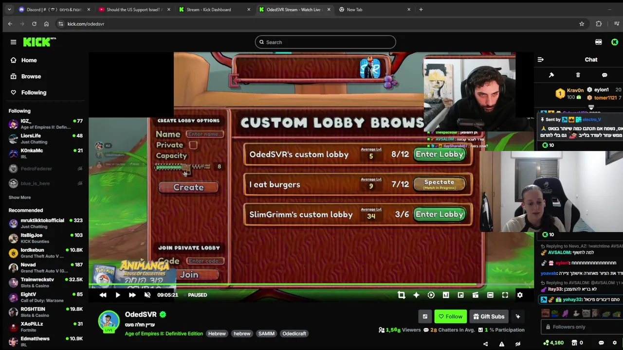Open stream stats chart icon in player
The height and width of the screenshot is (350, 623).
point(446,295)
